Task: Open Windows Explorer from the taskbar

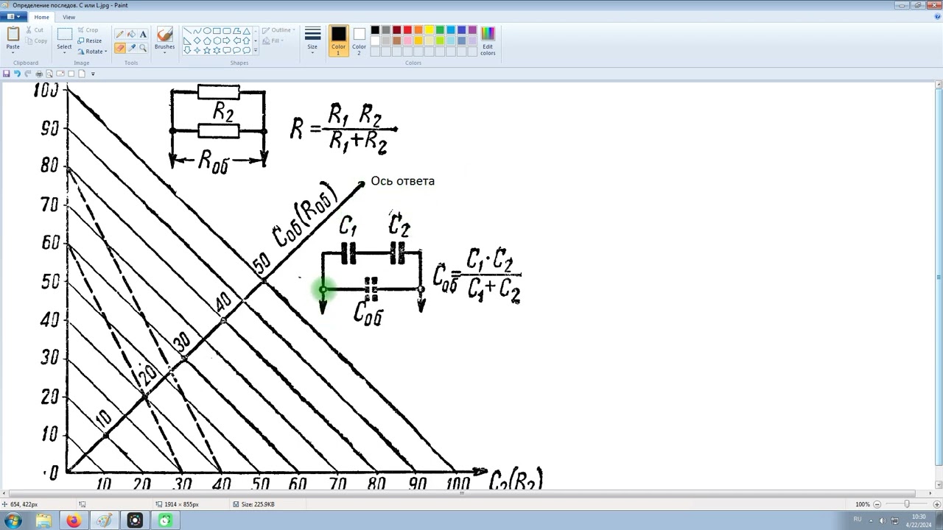Action: [x=43, y=521]
